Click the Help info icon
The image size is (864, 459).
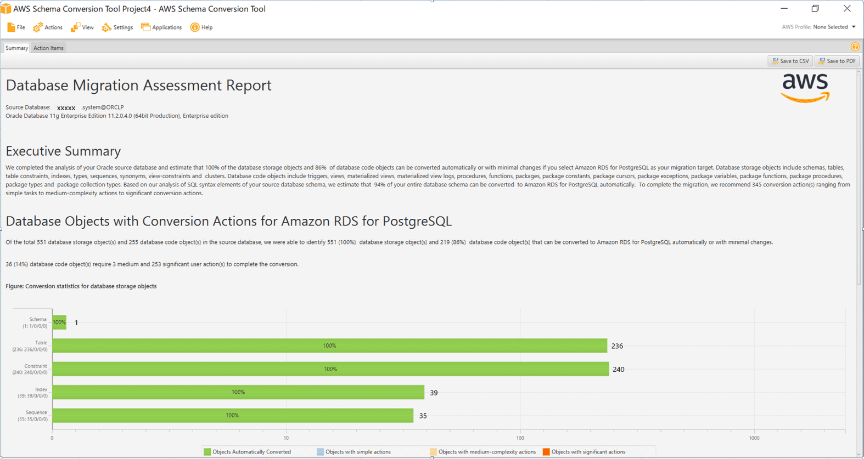[x=195, y=27]
